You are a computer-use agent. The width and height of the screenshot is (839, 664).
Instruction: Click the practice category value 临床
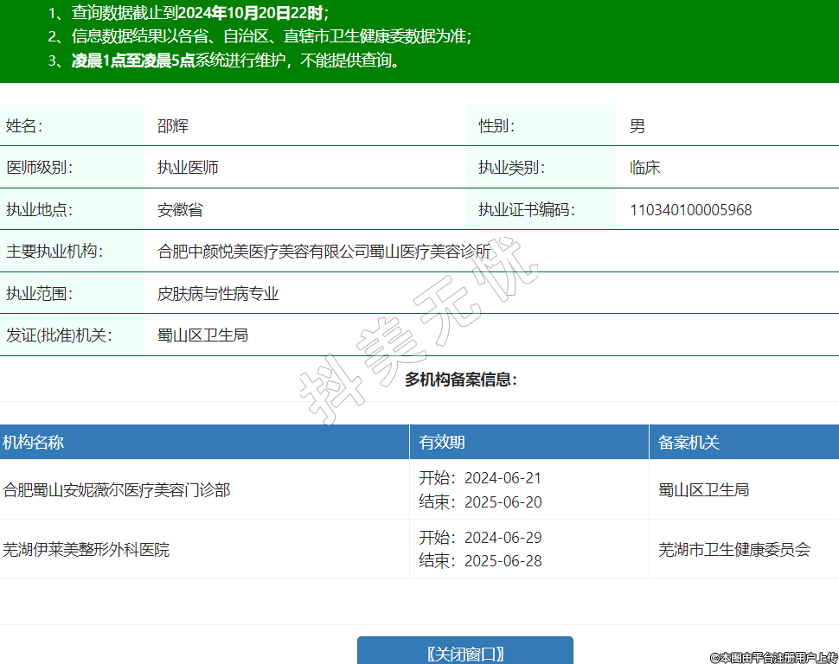pyautogui.click(x=644, y=168)
